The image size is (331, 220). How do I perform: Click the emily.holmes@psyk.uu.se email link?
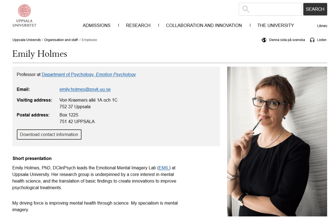click(85, 89)
